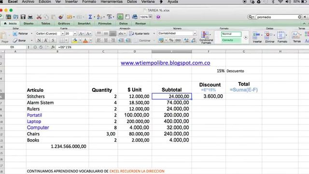Click the Eliminar cells icon
309x174 pixels.
269,35
